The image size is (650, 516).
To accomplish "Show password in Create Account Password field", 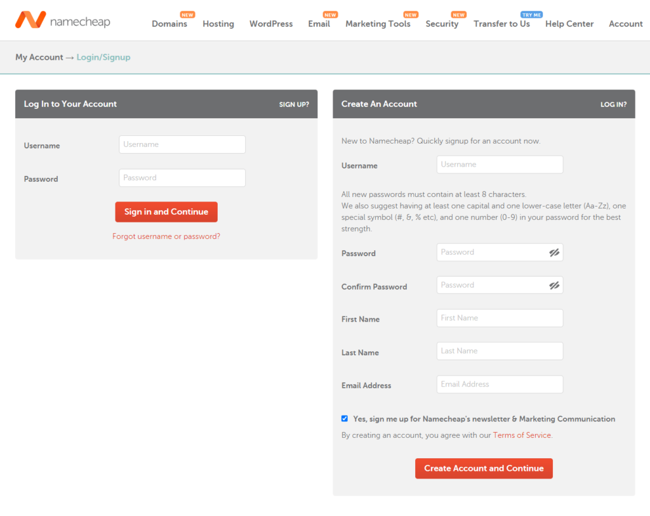I will click(x=554, y=252).
